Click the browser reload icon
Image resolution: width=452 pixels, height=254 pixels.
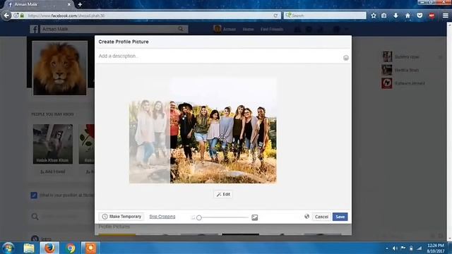(x=275, y=16)
